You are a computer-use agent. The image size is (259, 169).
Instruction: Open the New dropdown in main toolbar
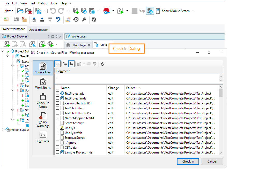click(x=9, y=11)
